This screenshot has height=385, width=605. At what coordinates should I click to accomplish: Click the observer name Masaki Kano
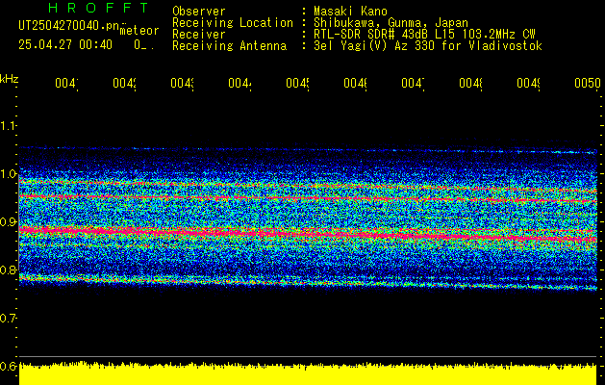tap(350, 11)
